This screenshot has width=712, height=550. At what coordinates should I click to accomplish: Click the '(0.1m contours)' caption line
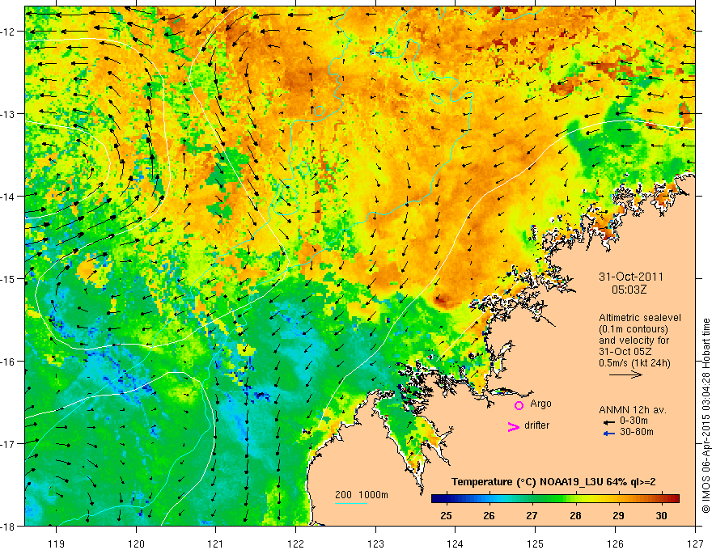634,329
